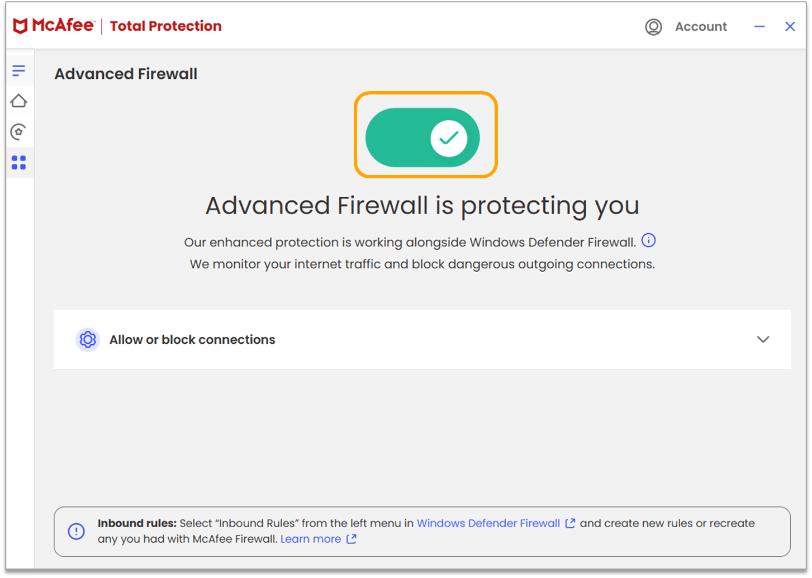Open the Windows Defender Firewall link
Viewport: 812px width, 578px height.
coord(488,523)
